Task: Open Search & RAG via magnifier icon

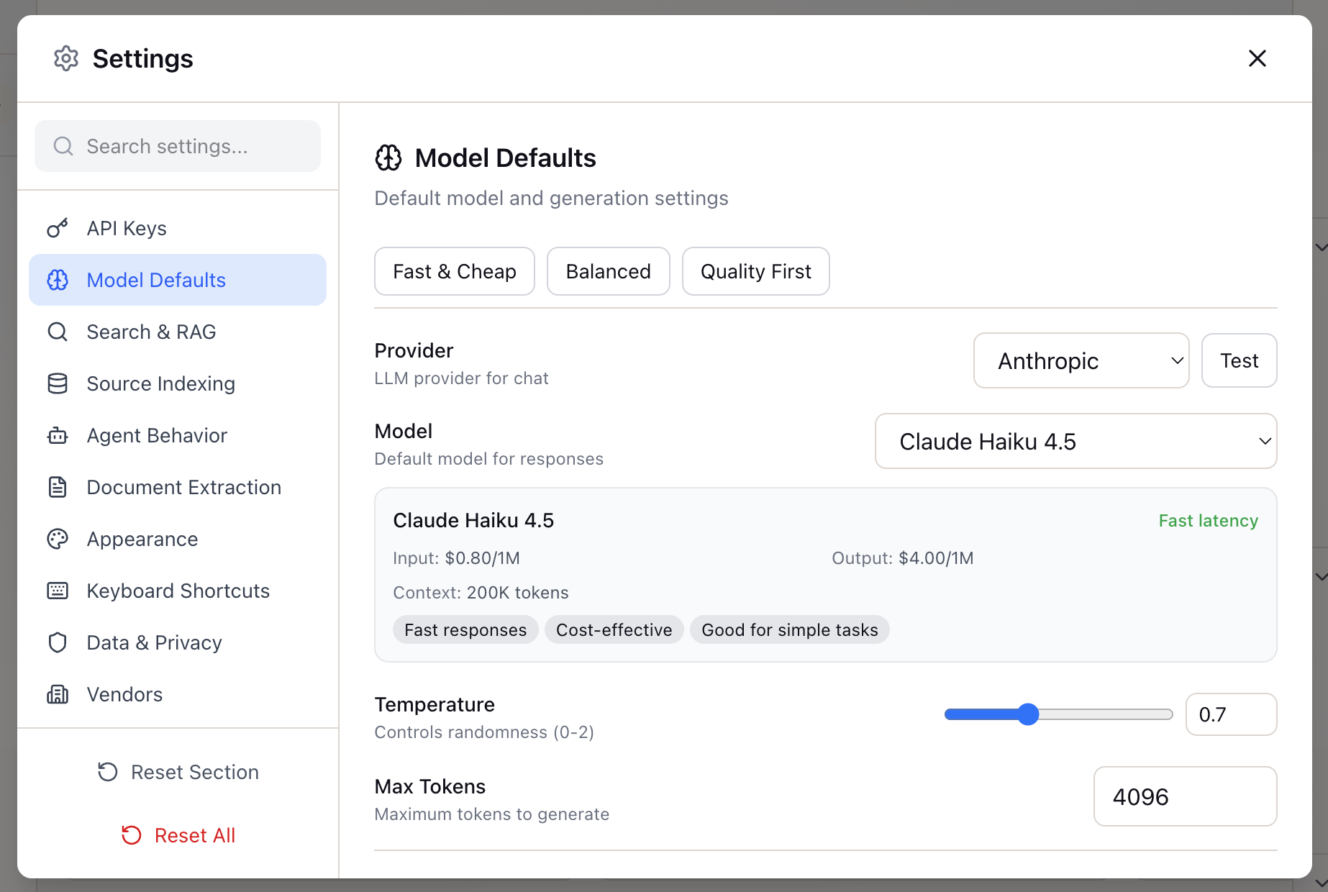Action: point(58,332)
